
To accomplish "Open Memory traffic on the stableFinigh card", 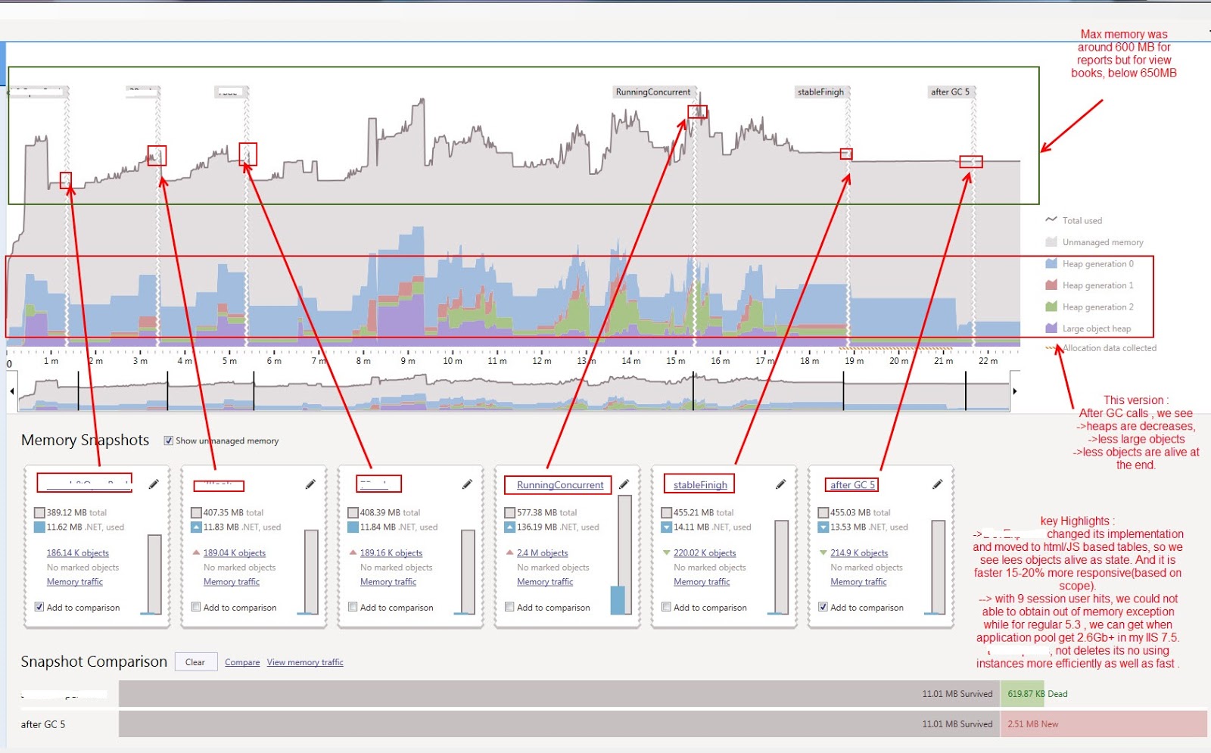I will 702,582.
